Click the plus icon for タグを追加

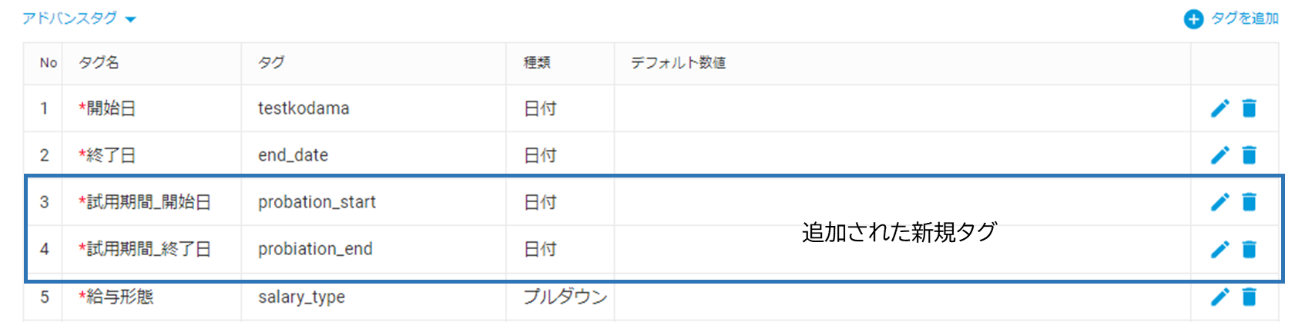coord(1193,19)
